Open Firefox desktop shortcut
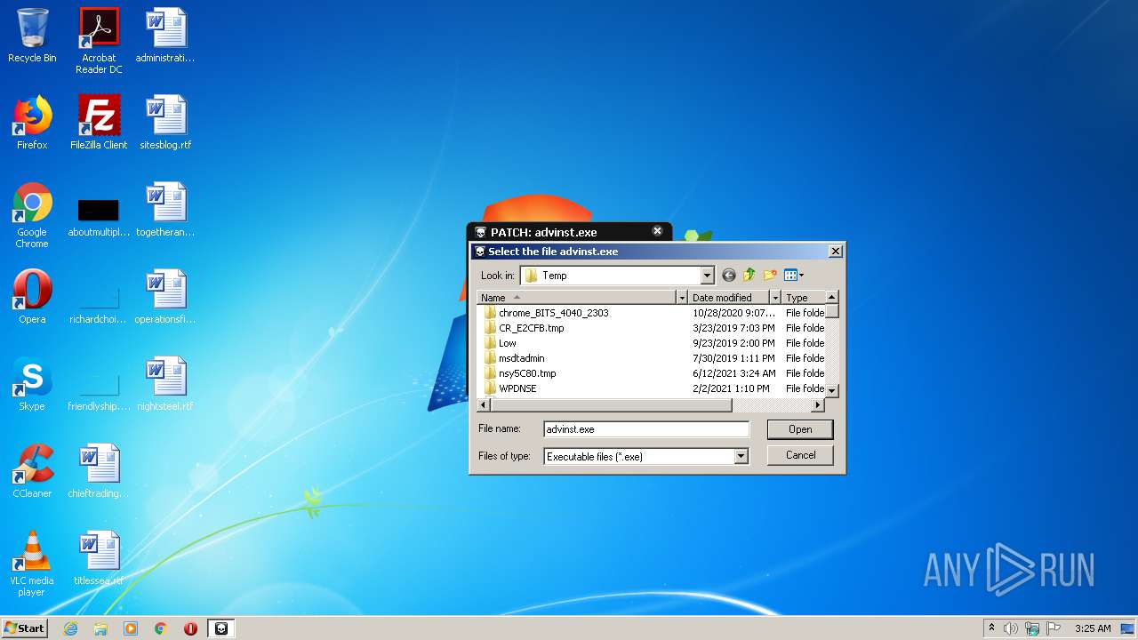Image resolution: width=1138 pixels, height=640 pixels. pyautogui.click(x=32, y=123)
